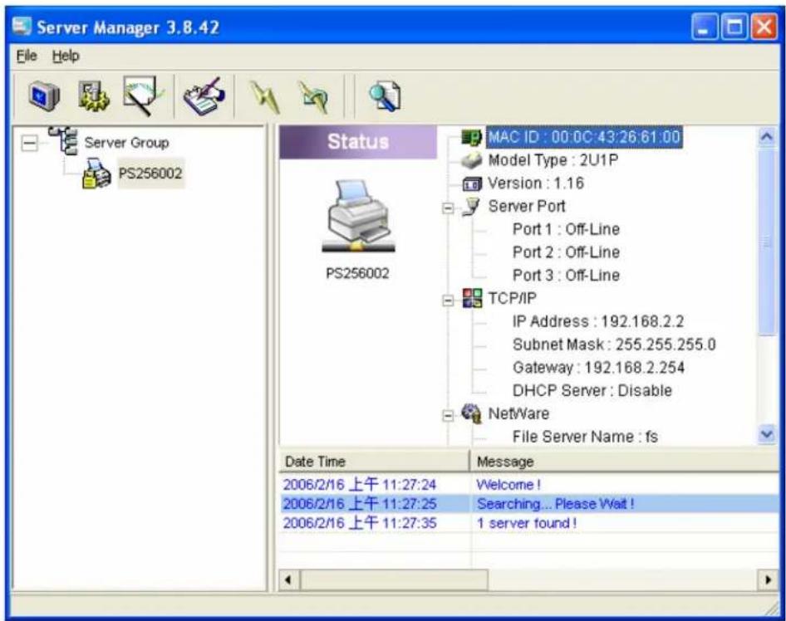Click the printer icon beside PS256002 in tree
786x621 pixels.
tap(96, 174)
